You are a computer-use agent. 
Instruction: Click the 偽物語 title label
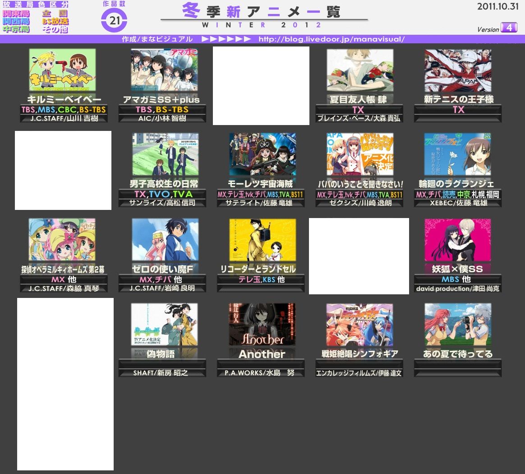[x=161, y=354]
